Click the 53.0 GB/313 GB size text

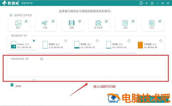(88, 47)
